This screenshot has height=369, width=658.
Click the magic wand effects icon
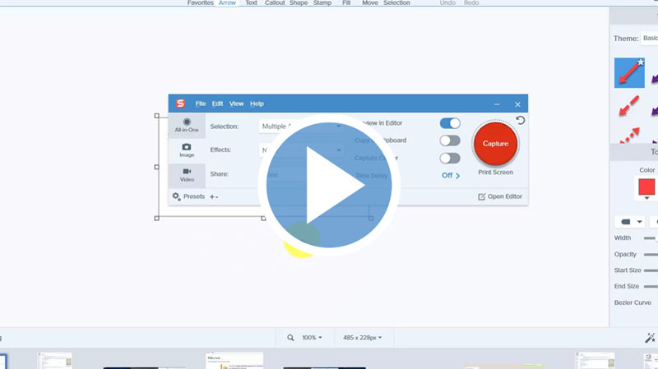(x=650, y=338)
